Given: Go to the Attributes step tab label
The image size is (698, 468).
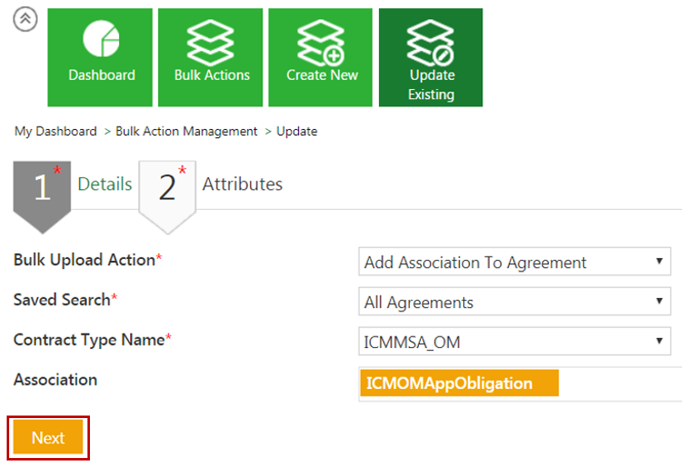Looking at the screenshot, I should pos(242,184).
